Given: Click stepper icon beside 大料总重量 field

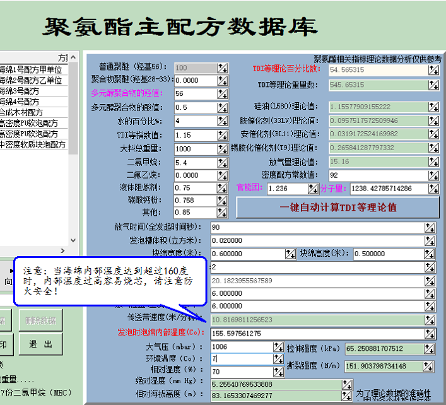Looking at the screenshot, I should (x=223, y=149).
